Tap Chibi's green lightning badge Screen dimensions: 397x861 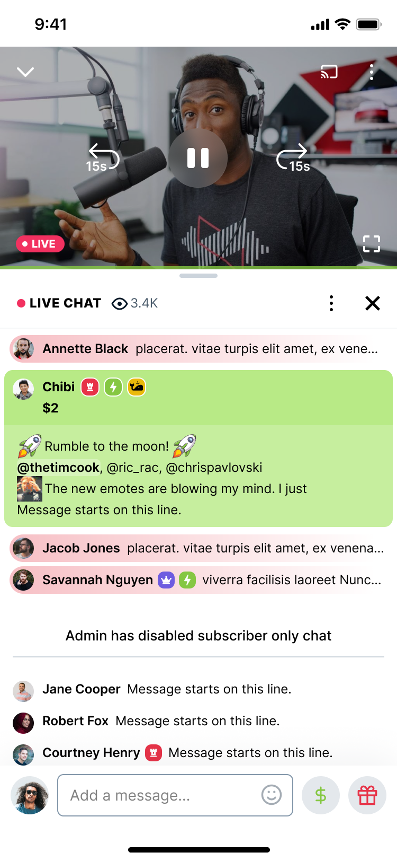(113, 387)
